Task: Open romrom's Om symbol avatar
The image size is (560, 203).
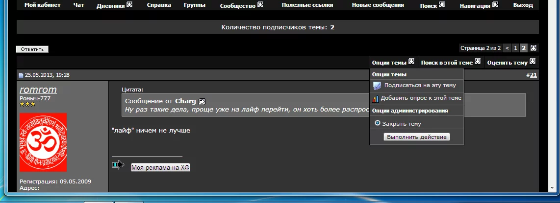Action: pyautogui.click(x=43, y=142)
